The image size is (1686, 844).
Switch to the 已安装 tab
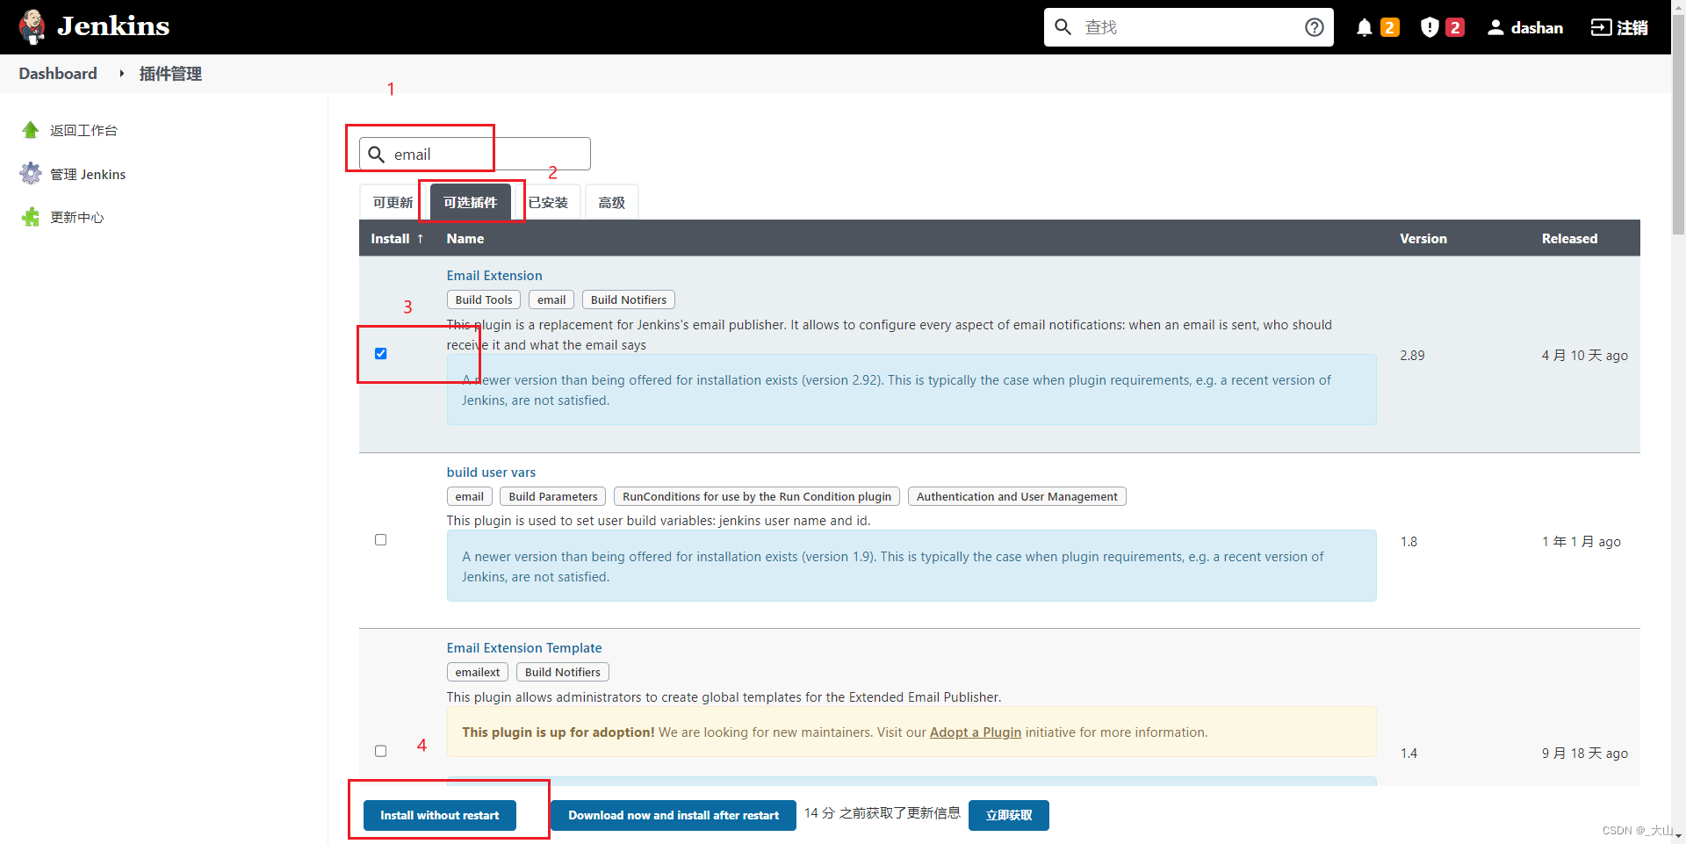click(x=548, y=202)
